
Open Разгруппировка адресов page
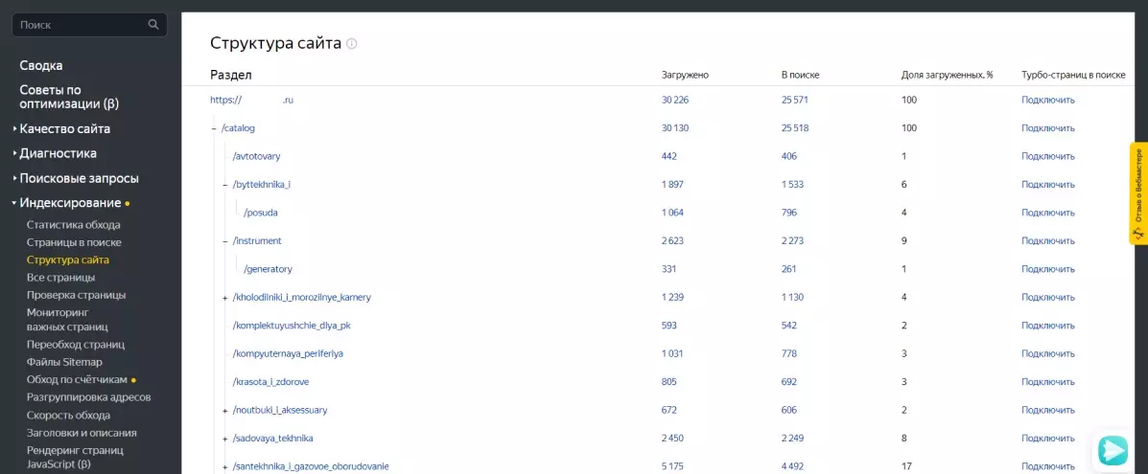[x=88, y=397]
